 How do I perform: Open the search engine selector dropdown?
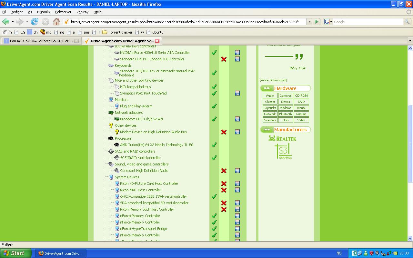point(328,22)
